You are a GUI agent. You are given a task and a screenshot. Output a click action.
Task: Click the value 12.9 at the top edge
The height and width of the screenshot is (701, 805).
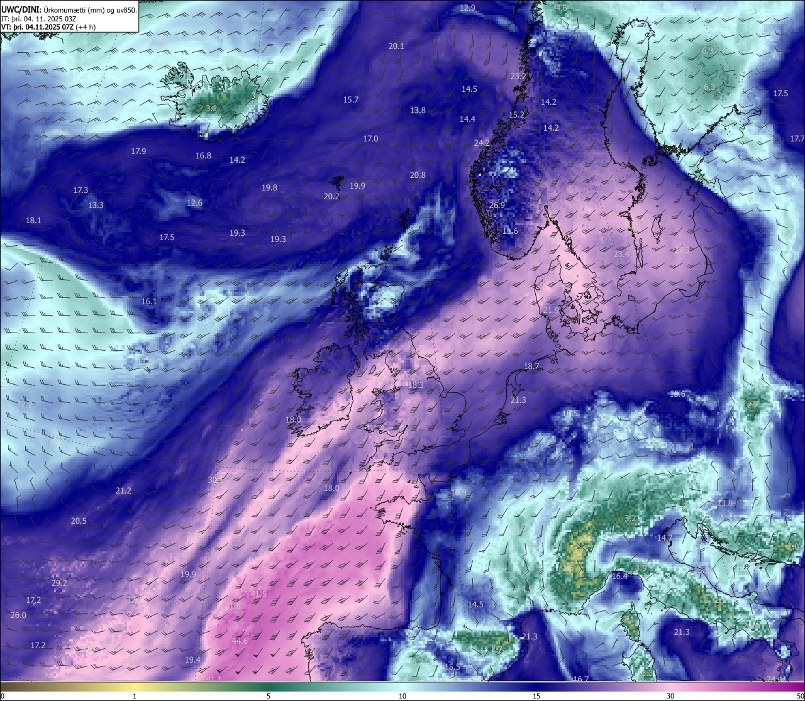coord(467,8)
